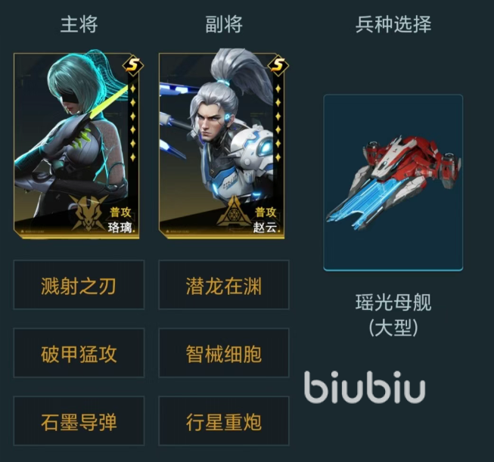
Task: Pick the 行星重炮 skill
Action: 224,420
